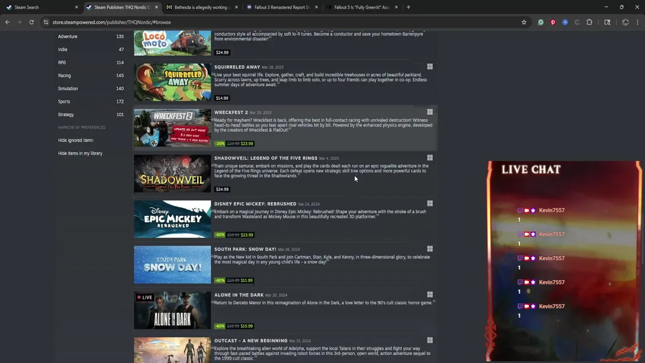Open the Squirreled Away game thumbnail
The image size is (645, 363).
click(x=172, y=82)
